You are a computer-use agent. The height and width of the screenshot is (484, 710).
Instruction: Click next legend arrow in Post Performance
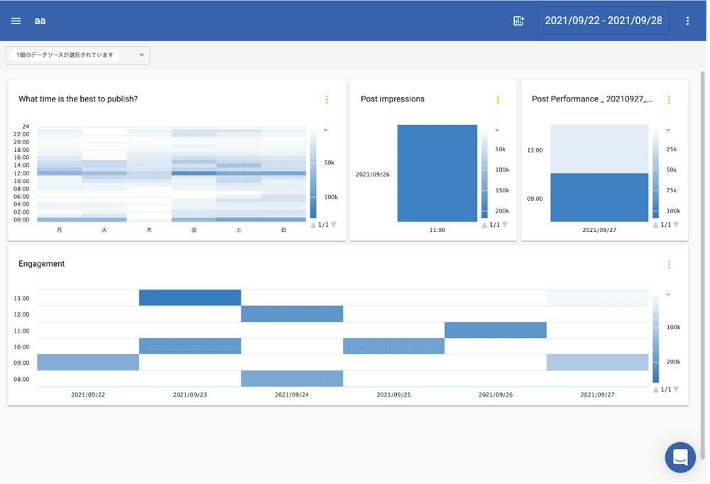pos(676,225)
